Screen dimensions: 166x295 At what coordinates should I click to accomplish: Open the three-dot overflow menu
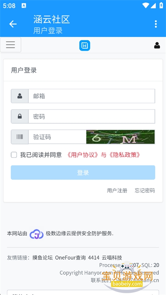tap(156, 24)
